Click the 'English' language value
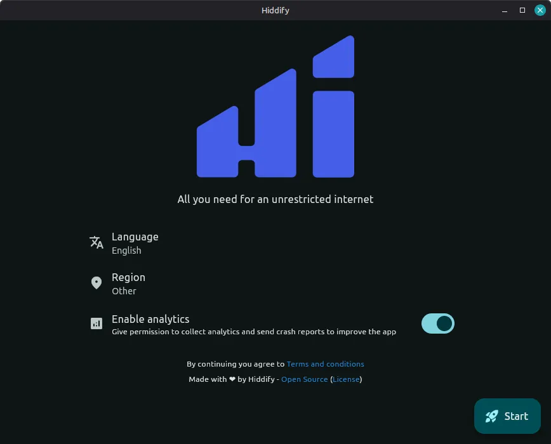Image resolution: width=551 pixels, height=444 pixels. coord(126,251)
